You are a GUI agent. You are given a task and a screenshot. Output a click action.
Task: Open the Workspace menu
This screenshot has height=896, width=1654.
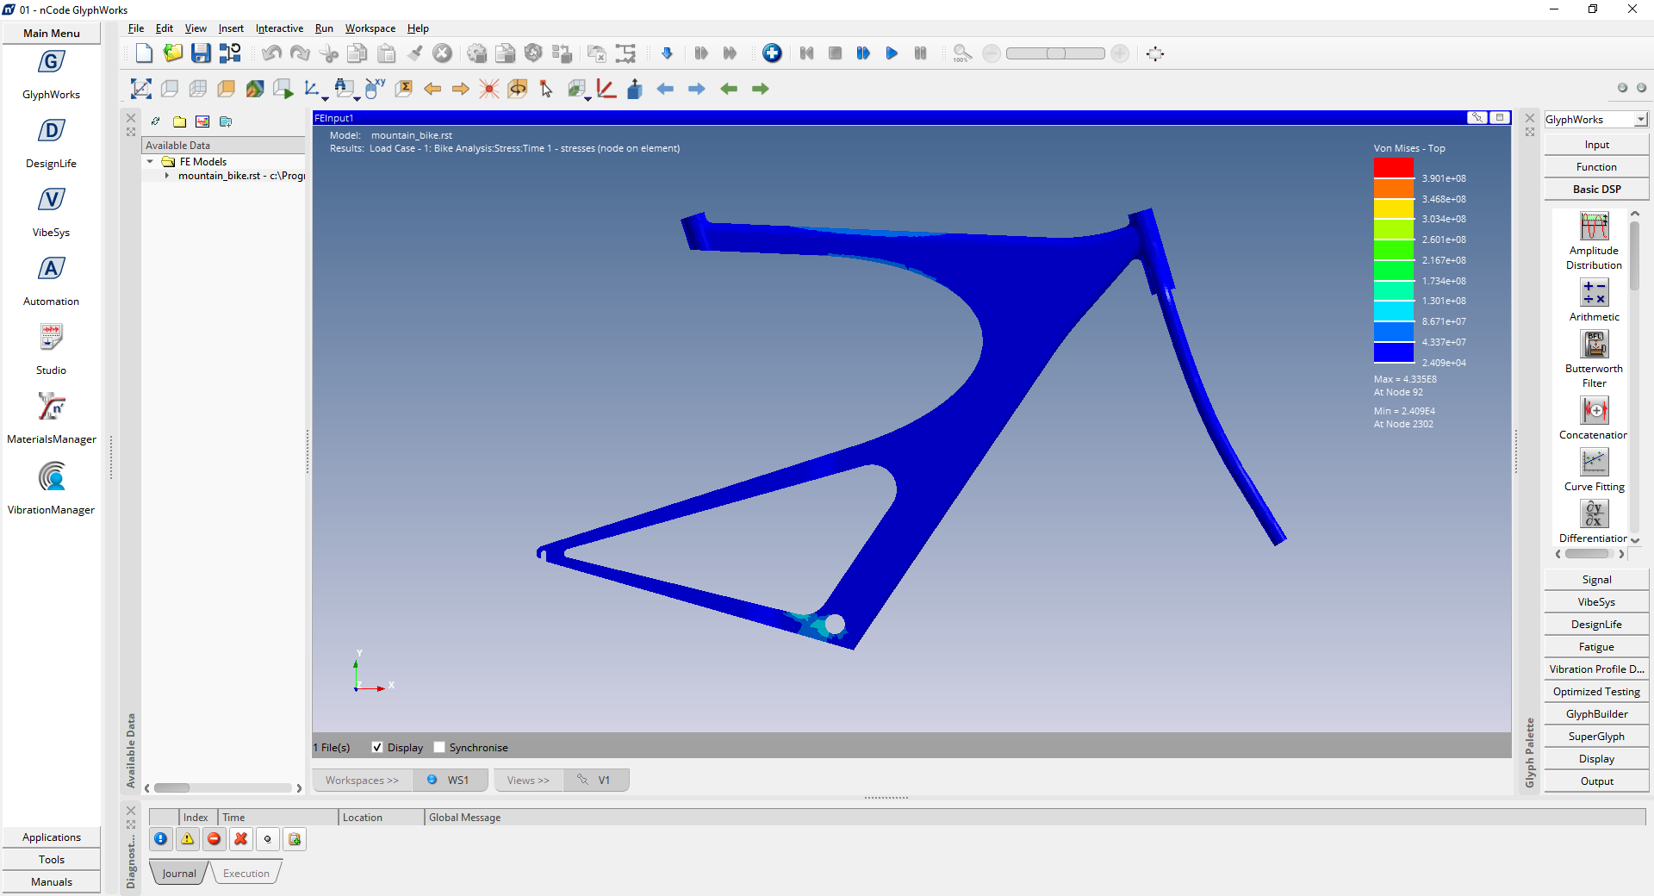click(370, 28)
